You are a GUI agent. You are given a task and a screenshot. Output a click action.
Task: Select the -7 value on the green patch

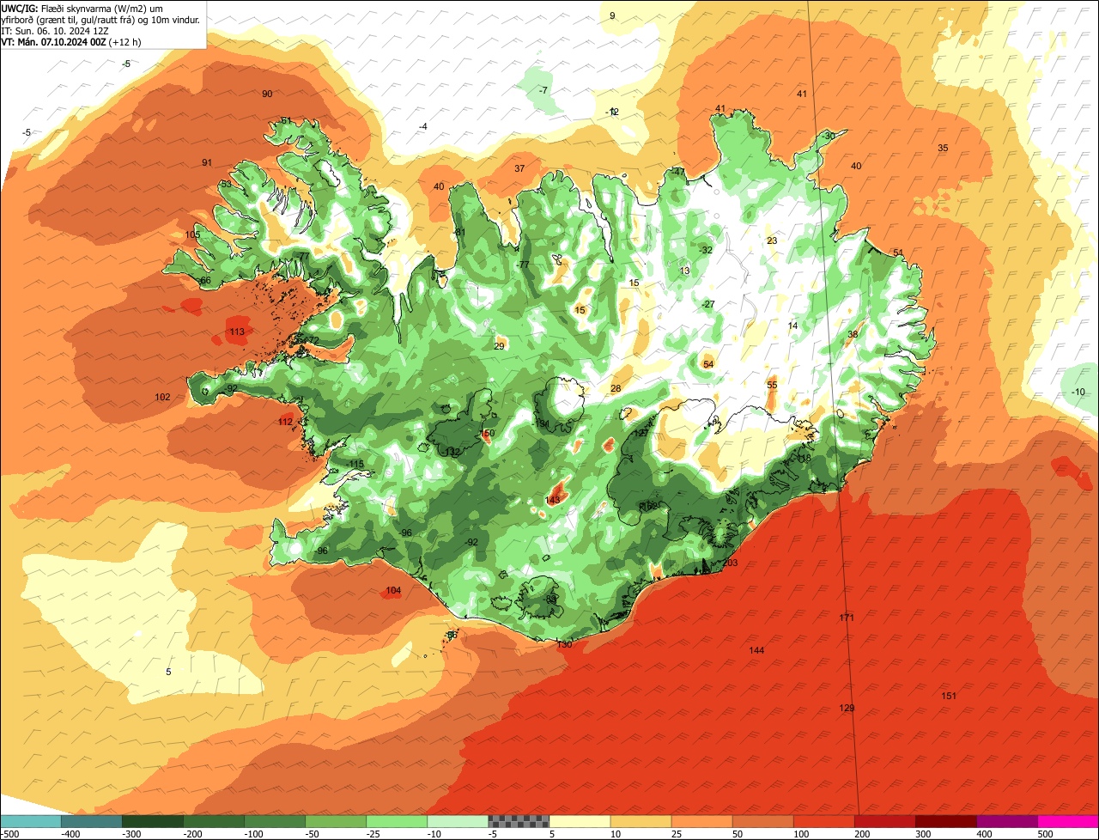point(543,90)
